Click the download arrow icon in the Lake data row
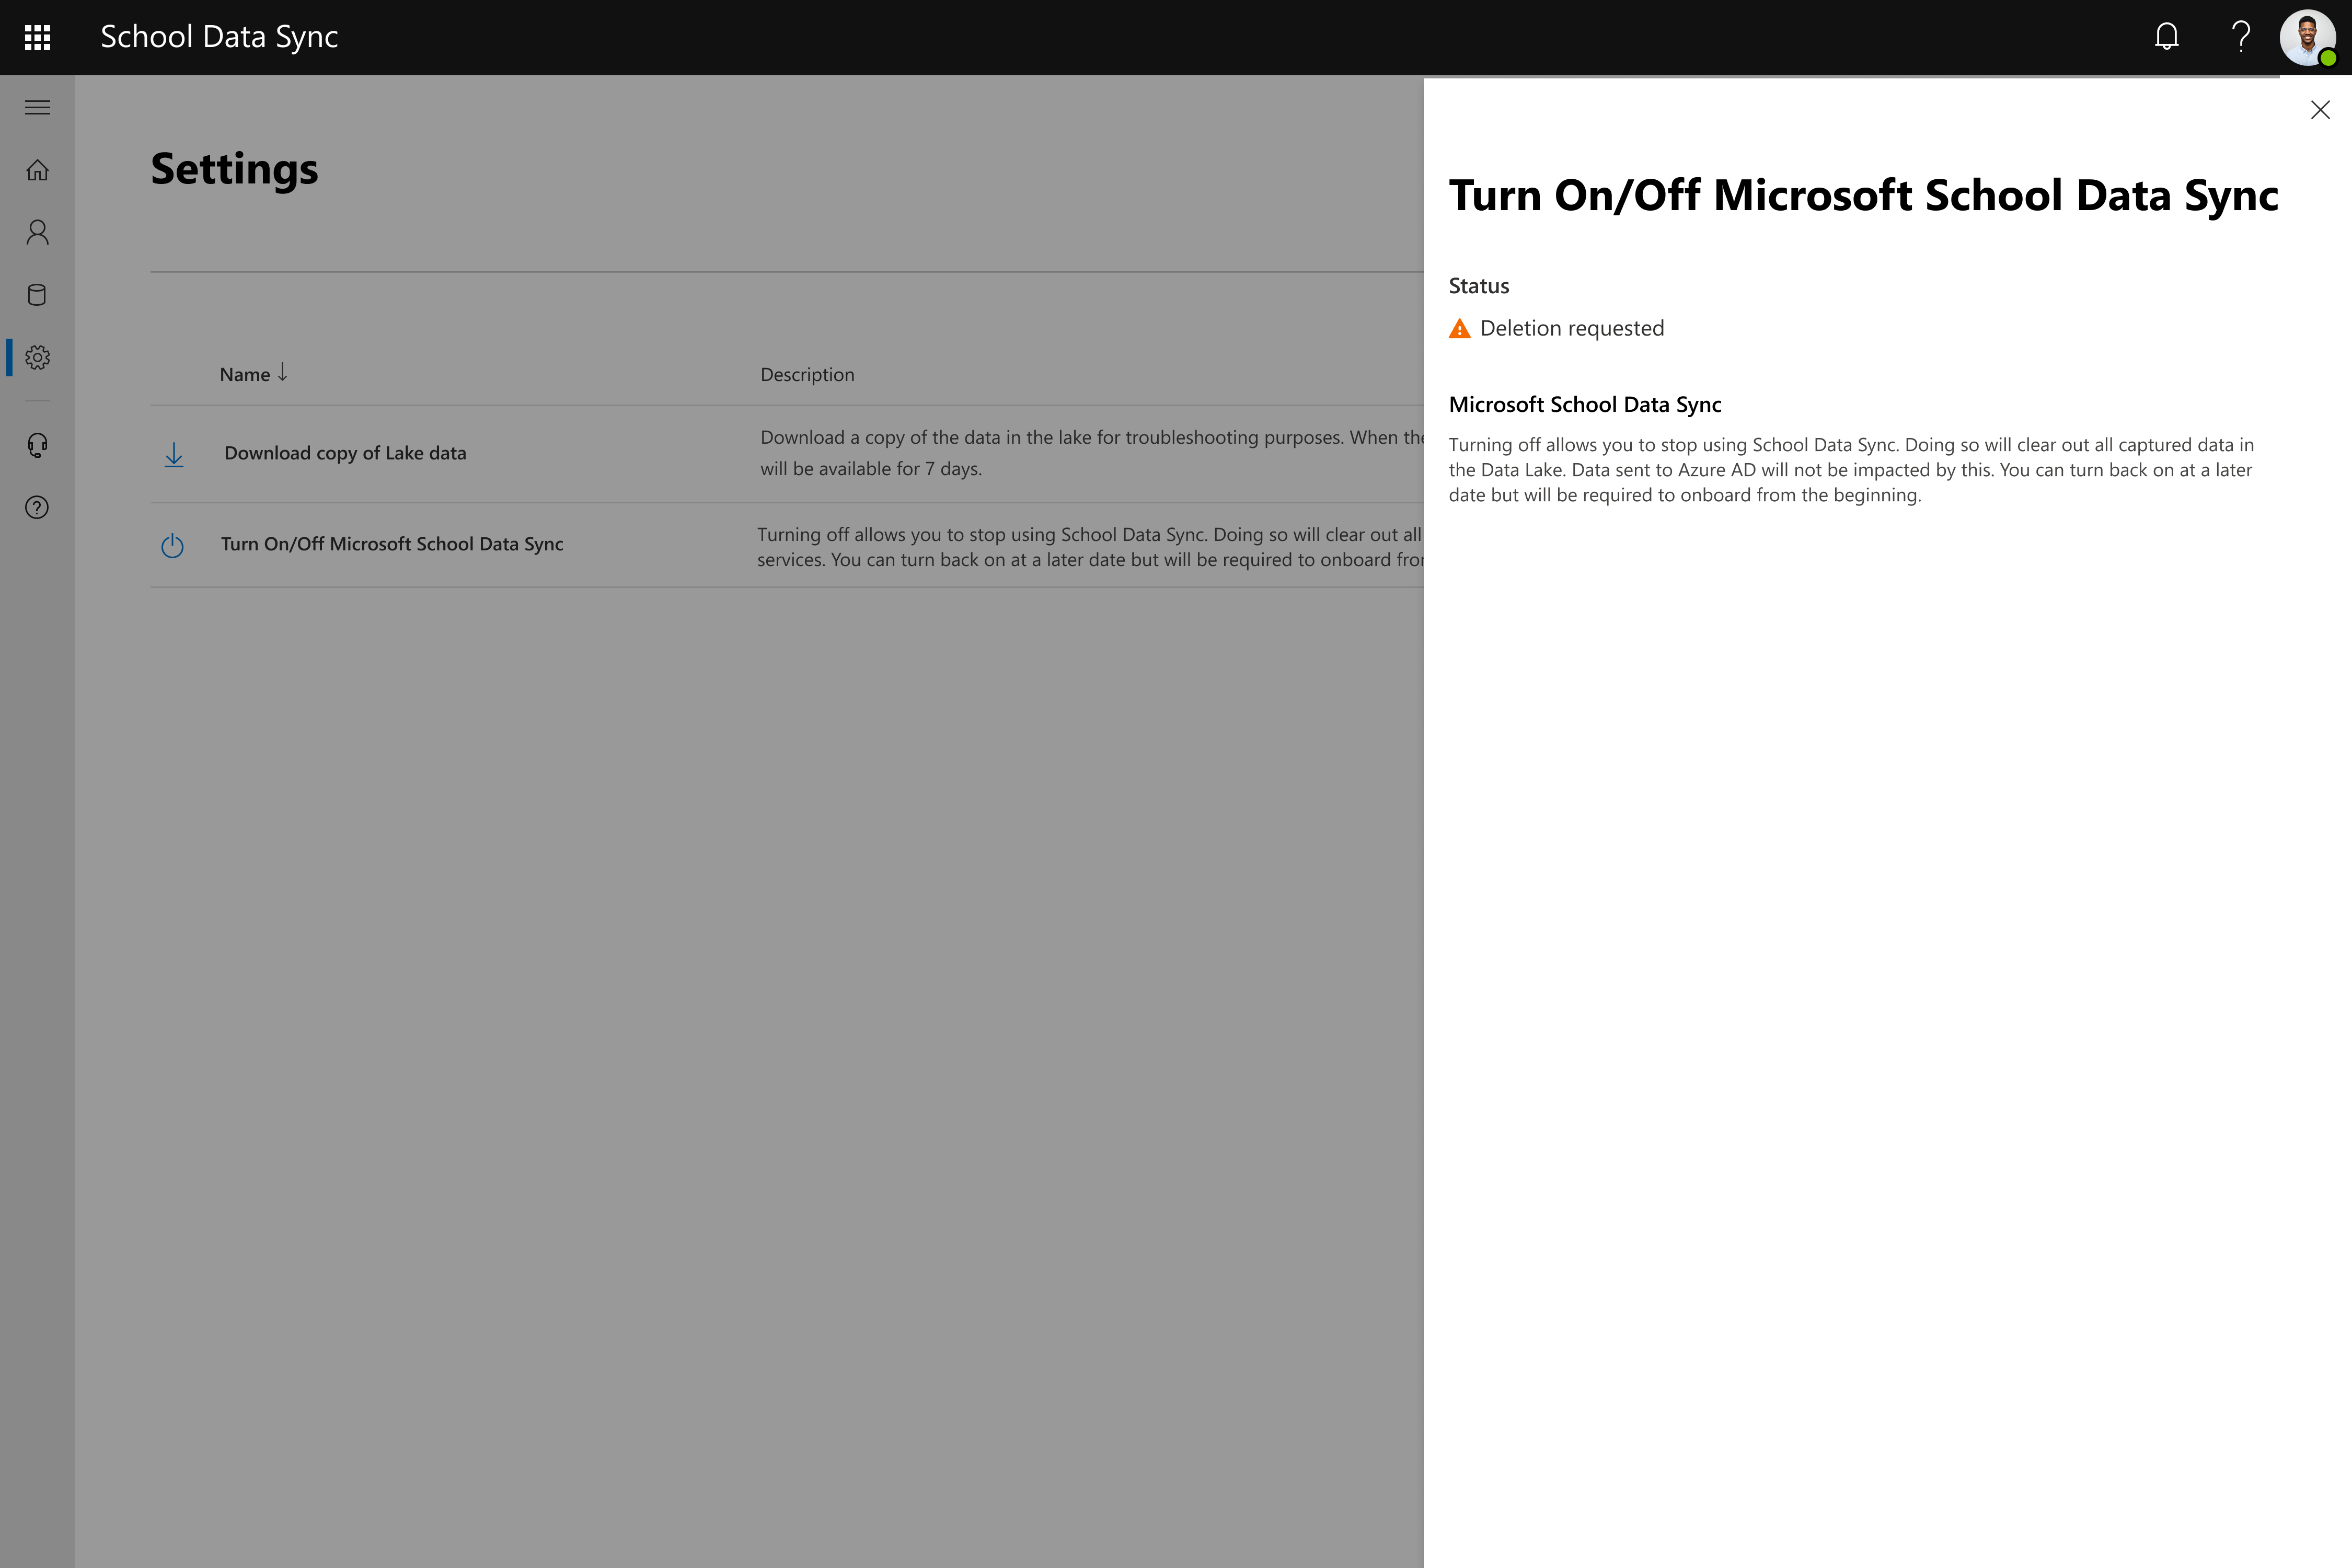2352x1568 pixels. click(174, 455)
